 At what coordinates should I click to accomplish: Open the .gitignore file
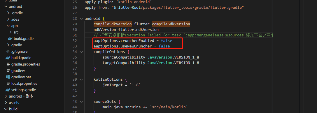[20, 52]
